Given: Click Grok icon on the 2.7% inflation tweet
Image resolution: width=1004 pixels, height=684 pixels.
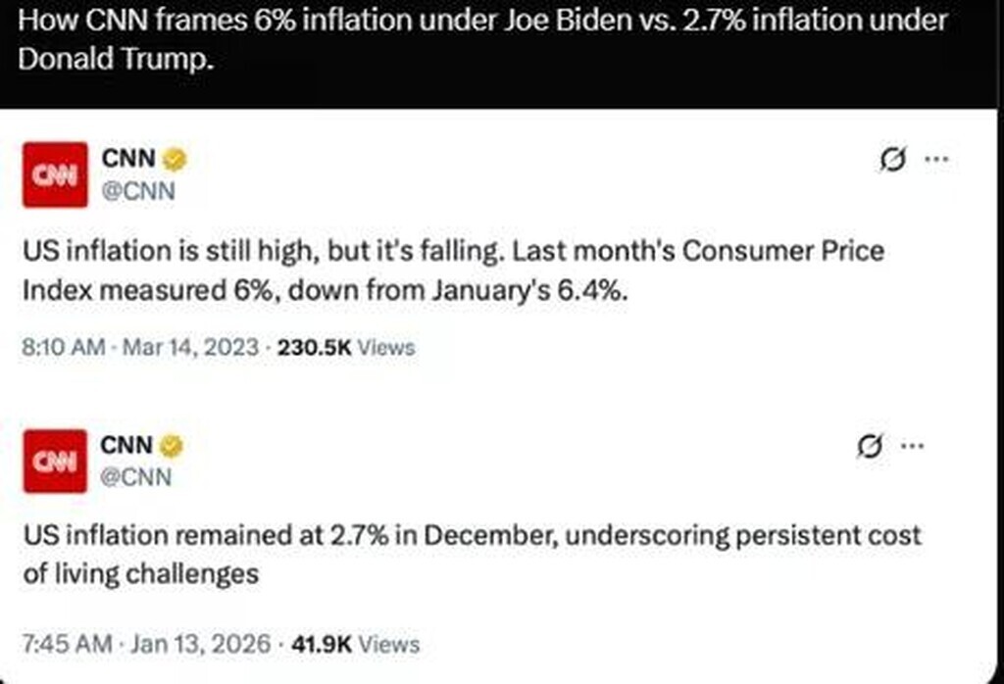Looking at the screenshot, I should pos(867,447).
